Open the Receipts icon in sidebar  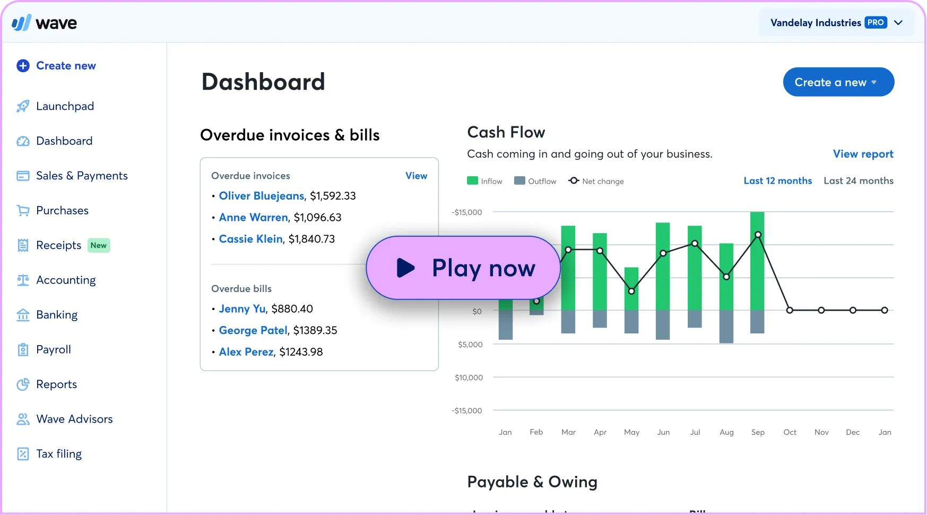(23, 245)
